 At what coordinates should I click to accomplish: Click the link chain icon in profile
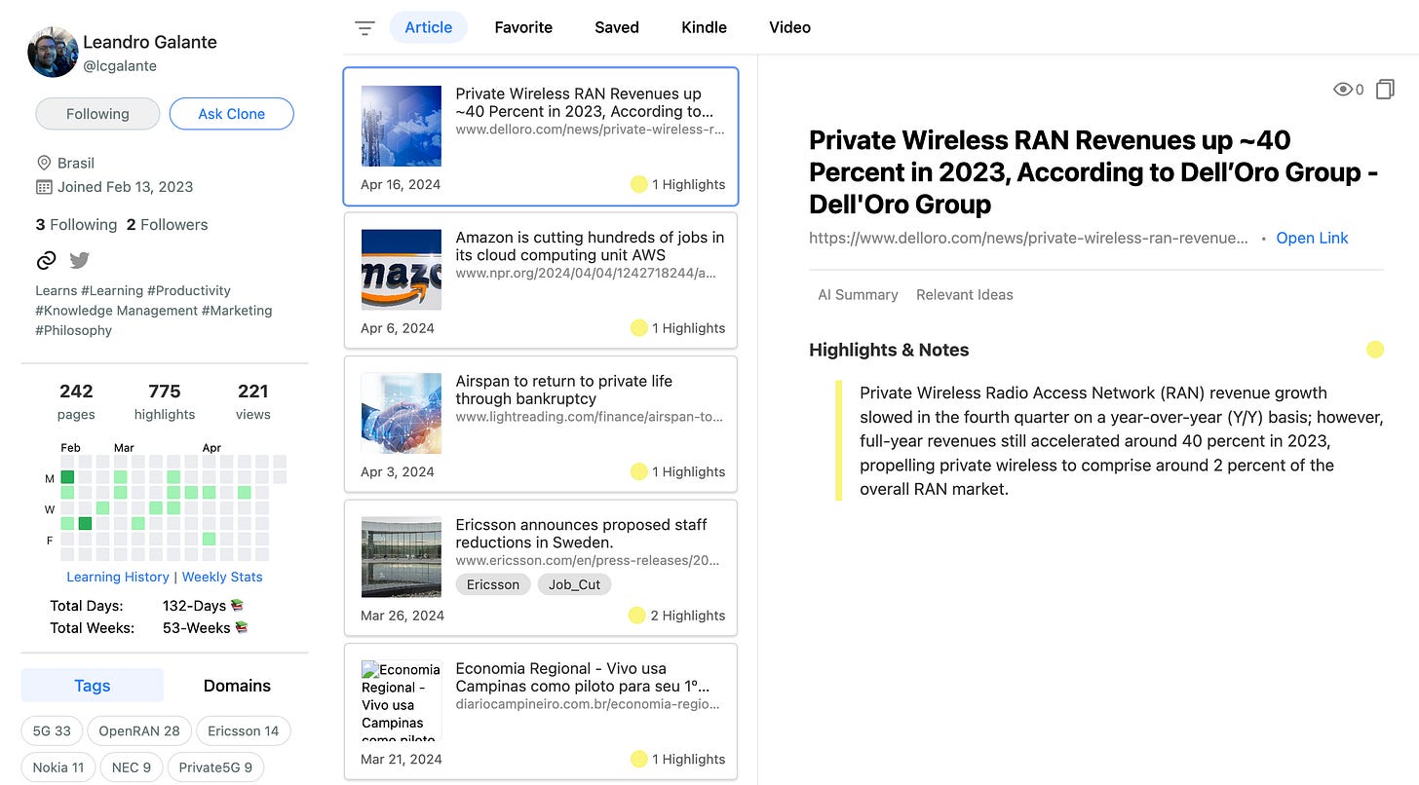(46, 260)
